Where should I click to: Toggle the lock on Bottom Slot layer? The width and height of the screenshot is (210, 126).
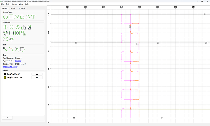(11, 77)
